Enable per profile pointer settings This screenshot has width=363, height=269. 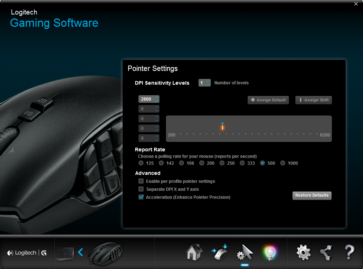[141, 181]
